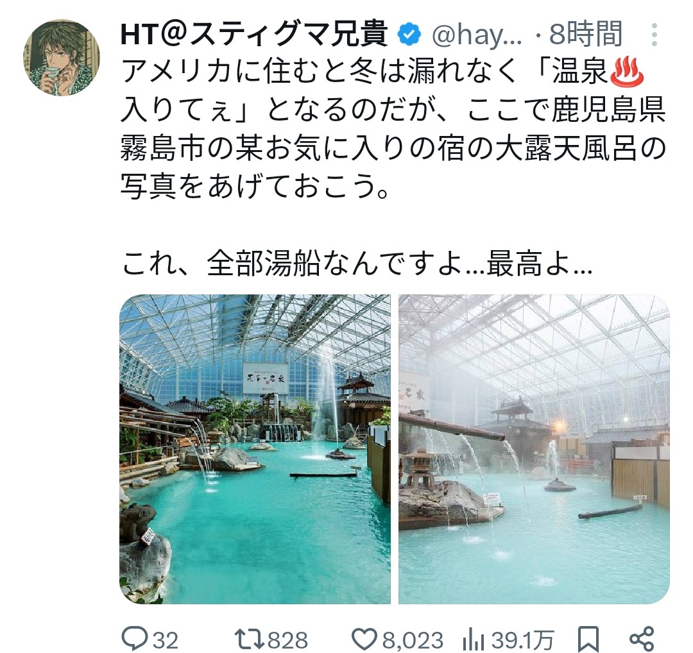Open the right steamy onsen photo
Screen dimensions: 693x653
pyautogui.click(x=534, y=449)
